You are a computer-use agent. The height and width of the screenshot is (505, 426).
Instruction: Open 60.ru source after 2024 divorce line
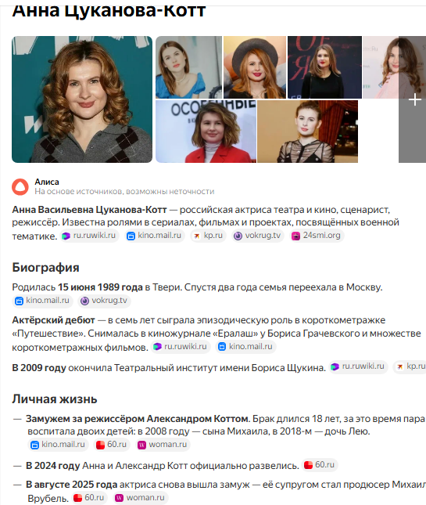[320, 465]
